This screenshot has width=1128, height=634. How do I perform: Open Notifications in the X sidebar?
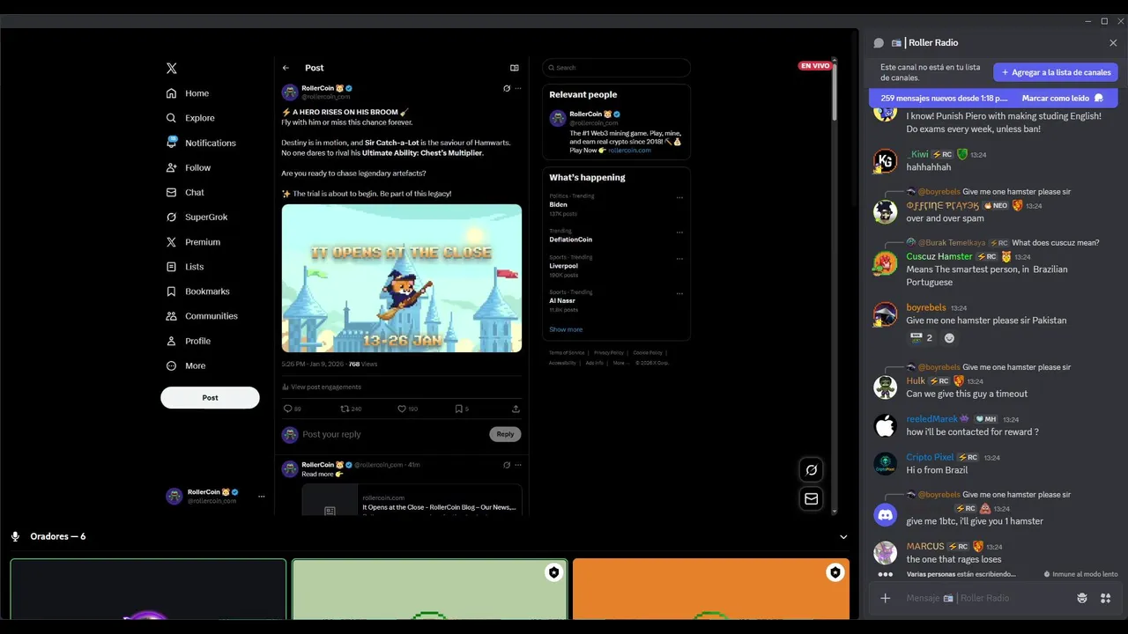pyautogui.click(x=201, y=143)
